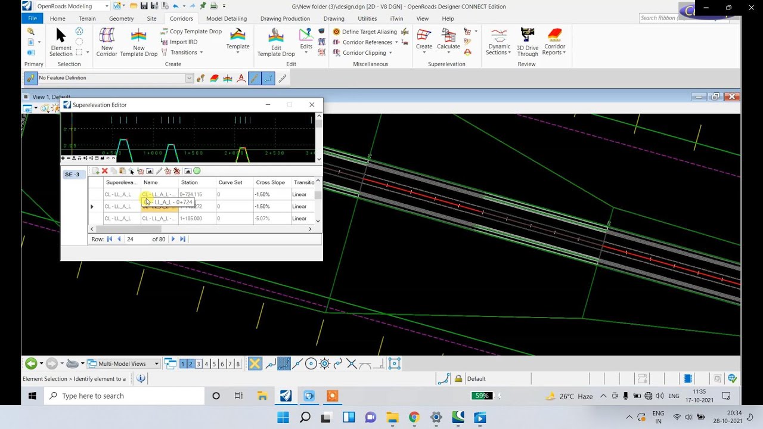
Task: Click the Edit Template Drop tool
Action: pos(276,42)
